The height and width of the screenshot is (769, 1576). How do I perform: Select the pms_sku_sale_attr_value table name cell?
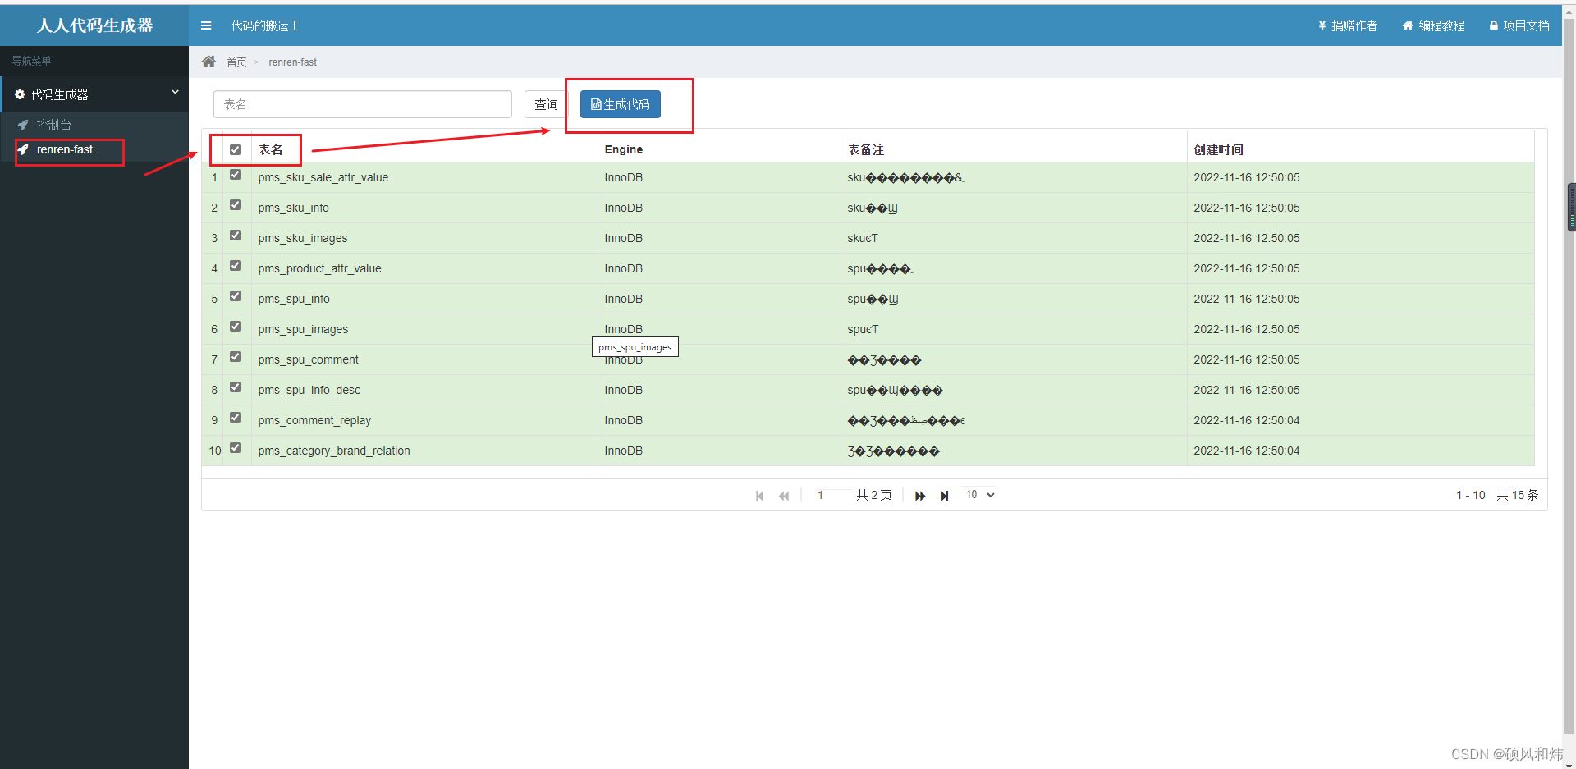pyautogui.click(x=424, y=177)
